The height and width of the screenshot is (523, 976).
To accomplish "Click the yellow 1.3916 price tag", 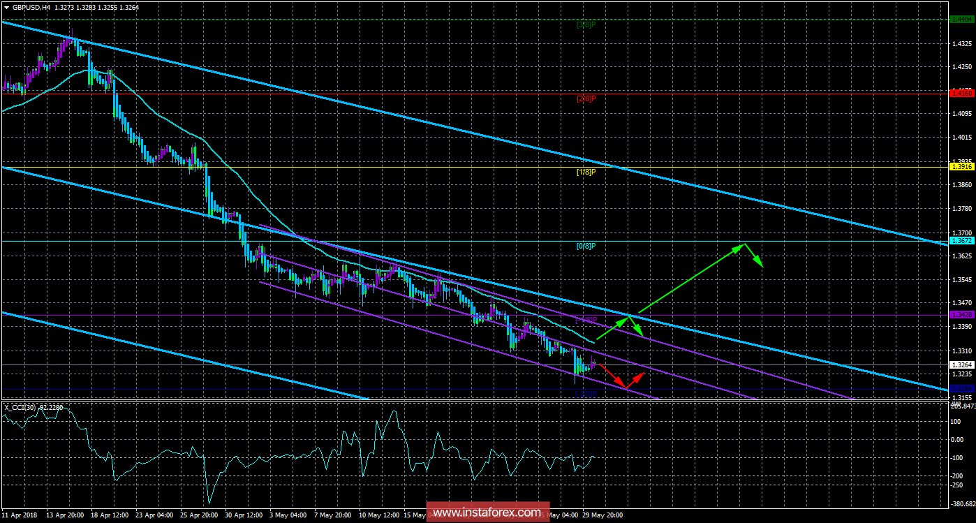I will (x=961, y=166).
